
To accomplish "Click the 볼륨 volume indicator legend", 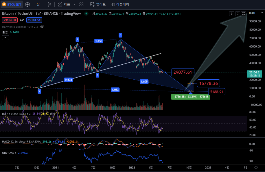I will 5,32.
